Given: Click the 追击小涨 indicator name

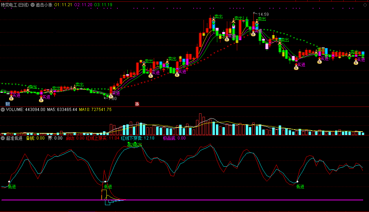Looking at the screenshot, I should click(44, 5).
